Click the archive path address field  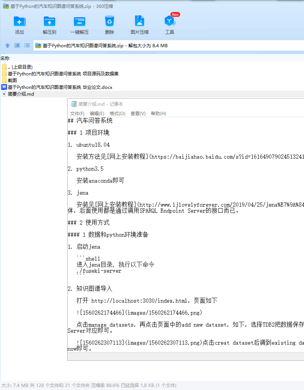(169, 45)
